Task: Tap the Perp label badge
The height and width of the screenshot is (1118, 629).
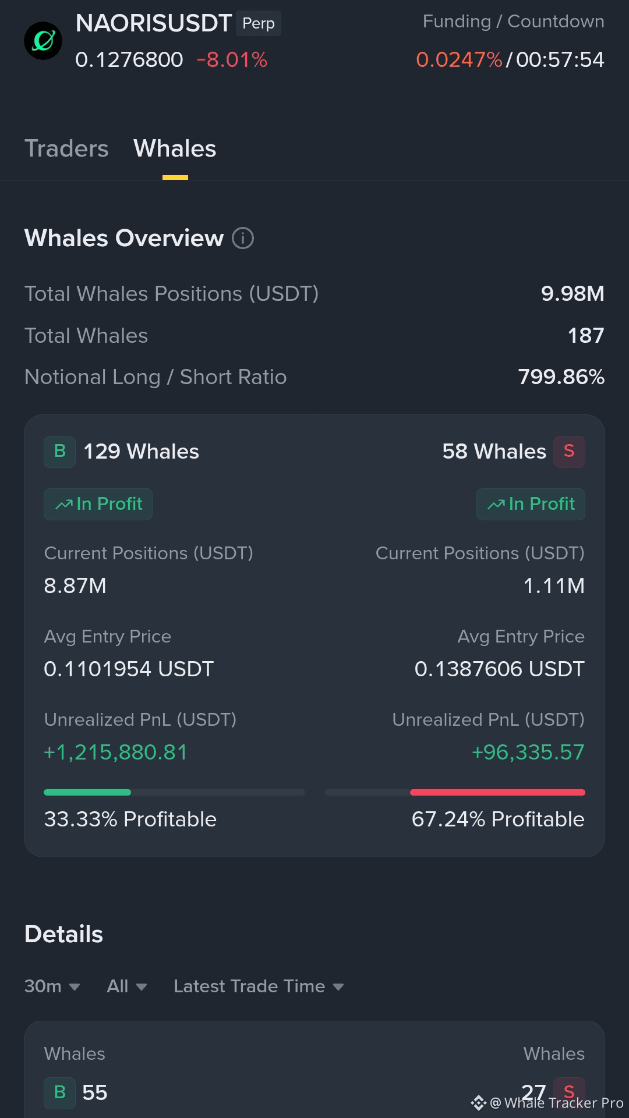Action: click(259, 23)
